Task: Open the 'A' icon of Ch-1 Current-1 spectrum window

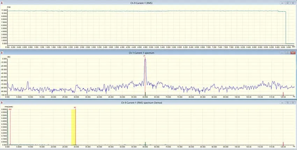Action: coord(2,53)
